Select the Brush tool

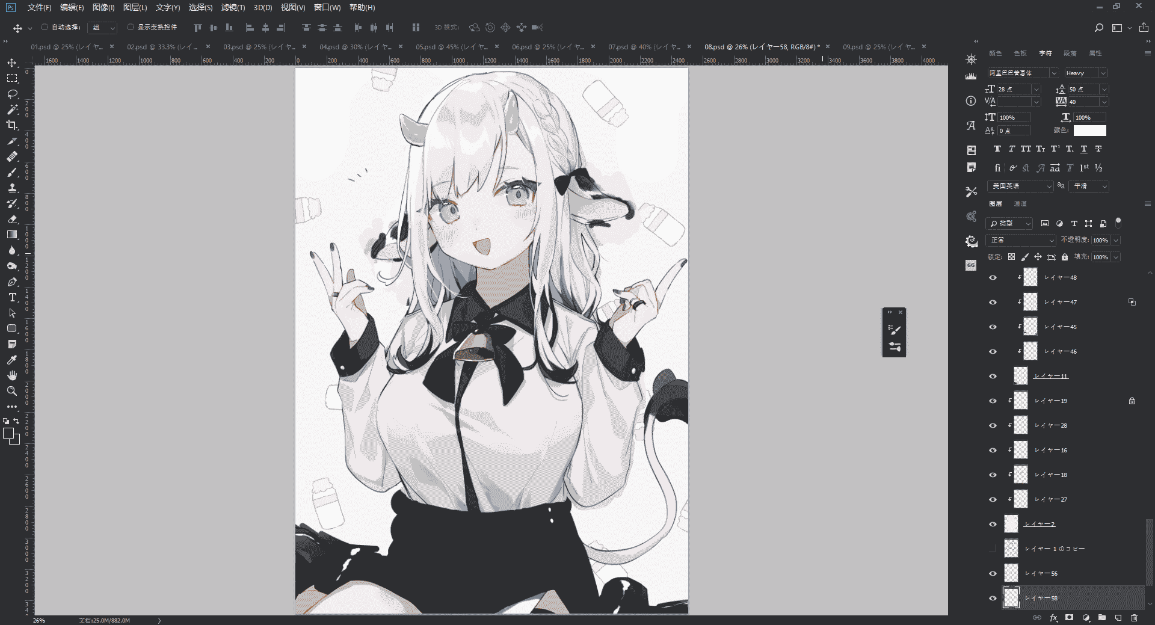click(12, 173)
